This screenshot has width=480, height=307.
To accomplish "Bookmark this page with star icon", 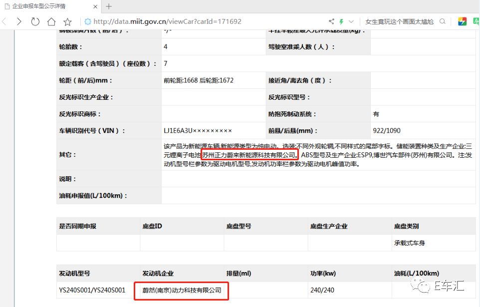I will [67, 21].
